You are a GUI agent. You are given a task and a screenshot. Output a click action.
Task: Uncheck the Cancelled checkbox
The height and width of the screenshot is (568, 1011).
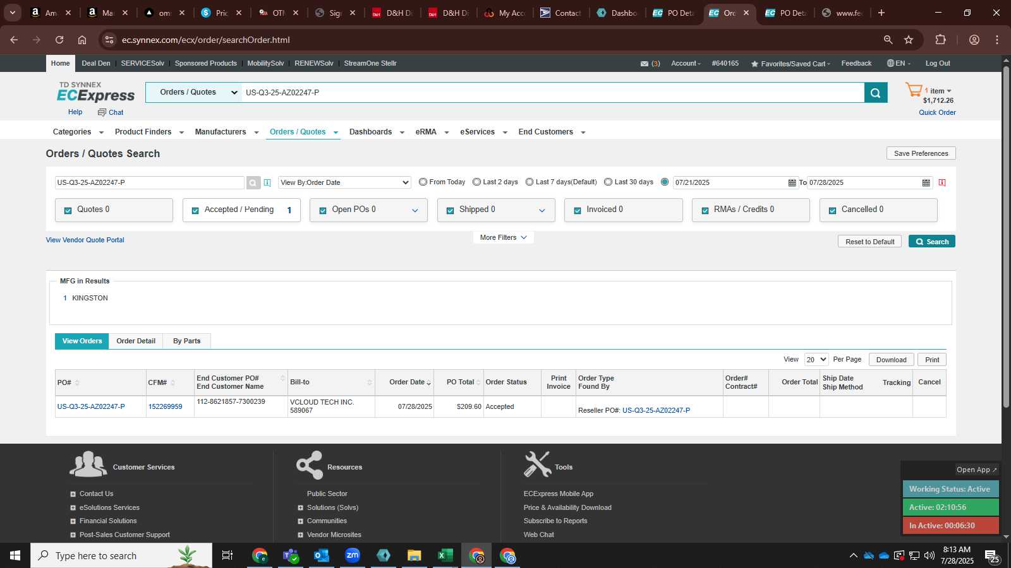832,210
